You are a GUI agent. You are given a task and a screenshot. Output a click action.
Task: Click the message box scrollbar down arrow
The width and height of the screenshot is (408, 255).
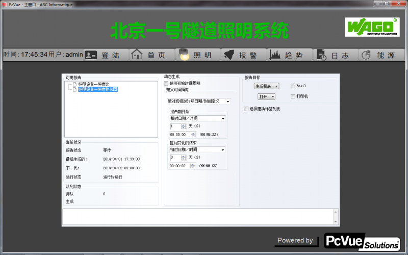336,221
